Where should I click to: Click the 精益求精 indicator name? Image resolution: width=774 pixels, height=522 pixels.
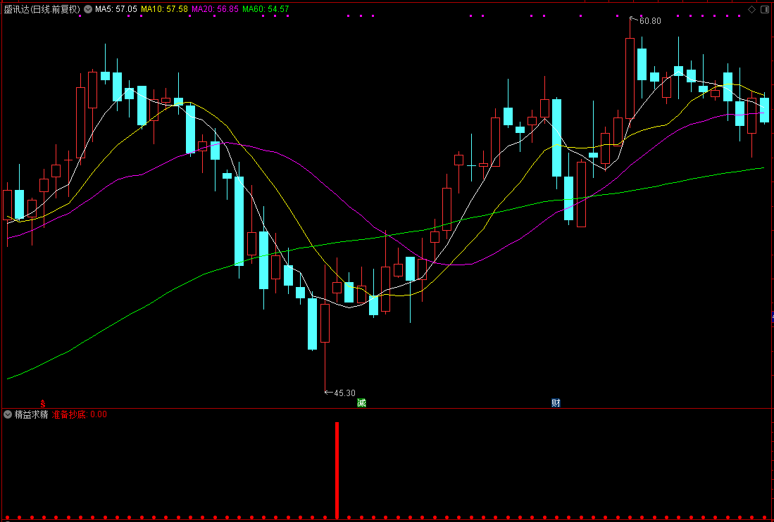pyautogui.click(x=31, y=414)
